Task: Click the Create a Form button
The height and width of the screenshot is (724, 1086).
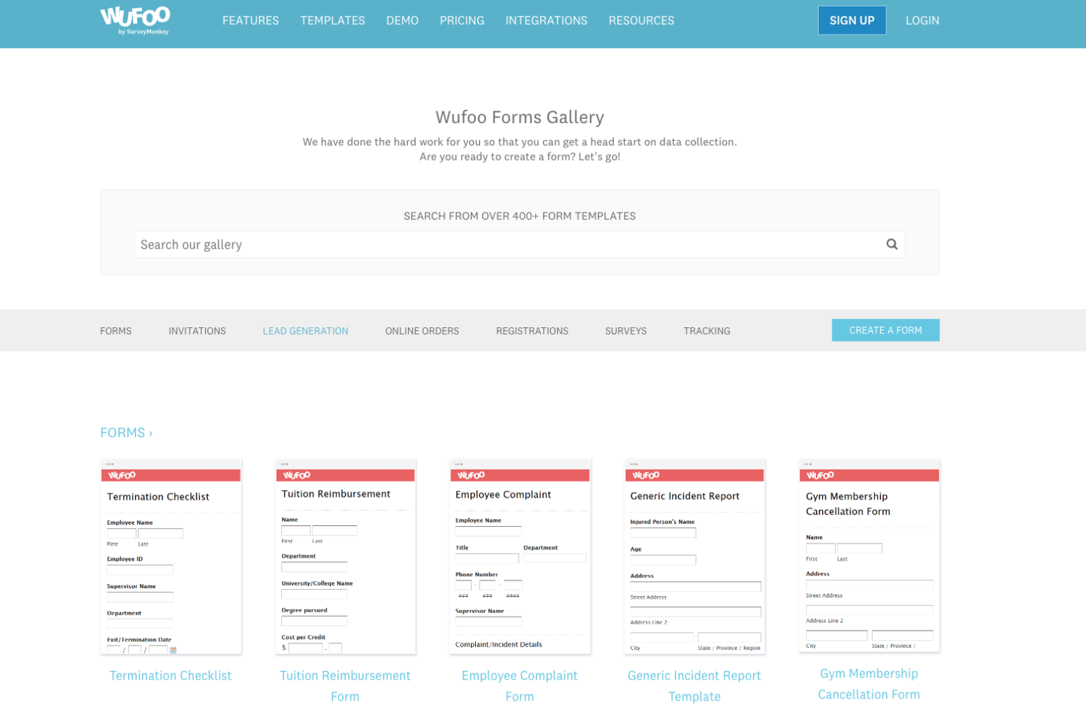Action: click(885, 330)
